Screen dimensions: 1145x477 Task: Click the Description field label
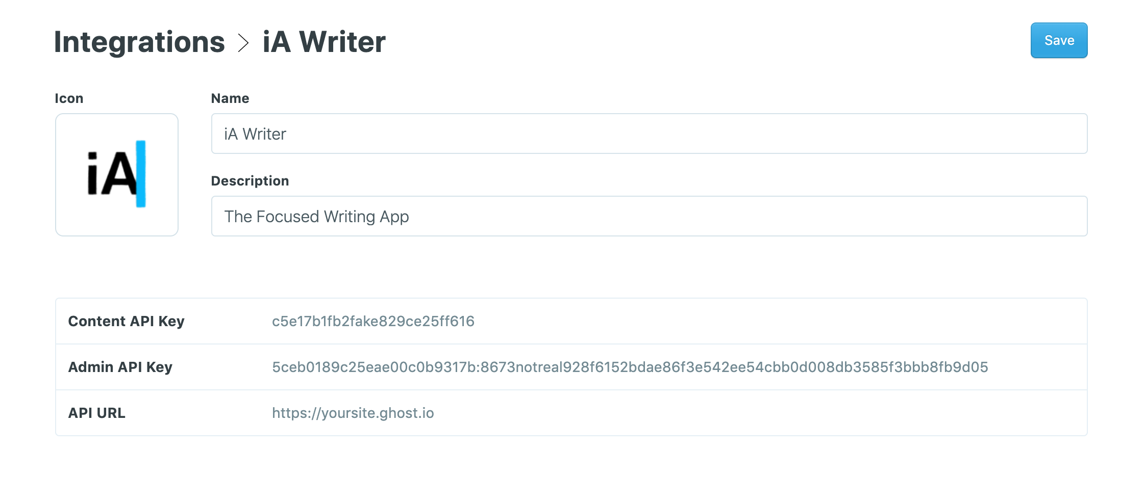click(250, 181)
